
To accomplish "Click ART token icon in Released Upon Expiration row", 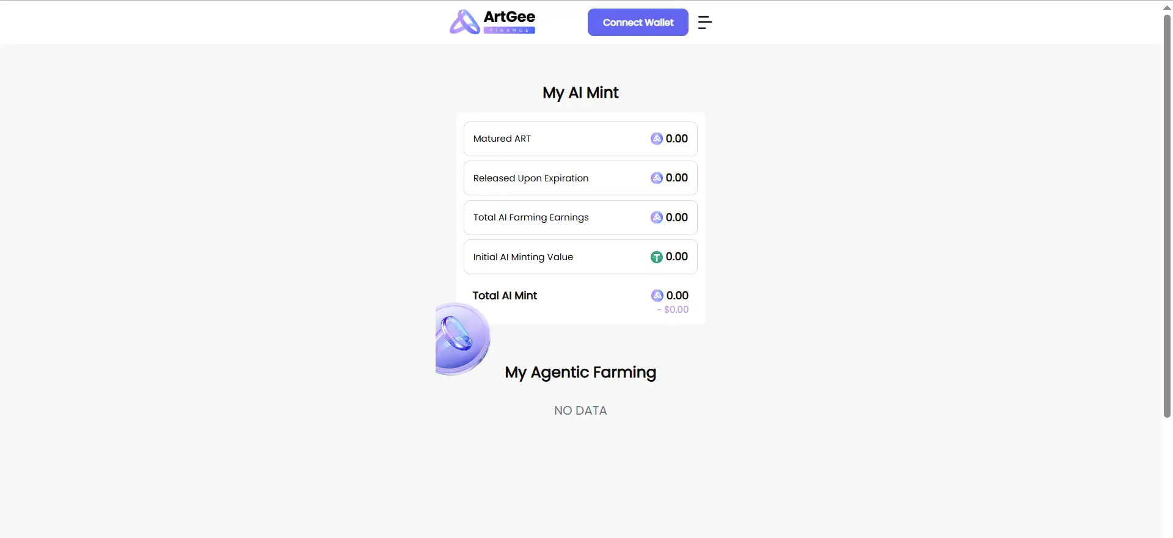I will [x=657, y=178].
